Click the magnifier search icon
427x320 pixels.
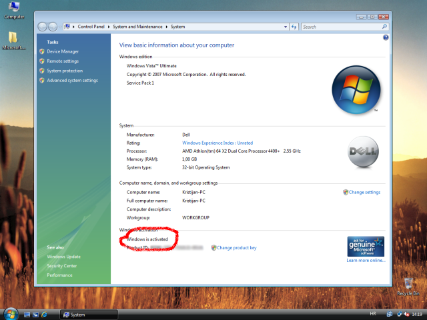click(x=384, y=27)
